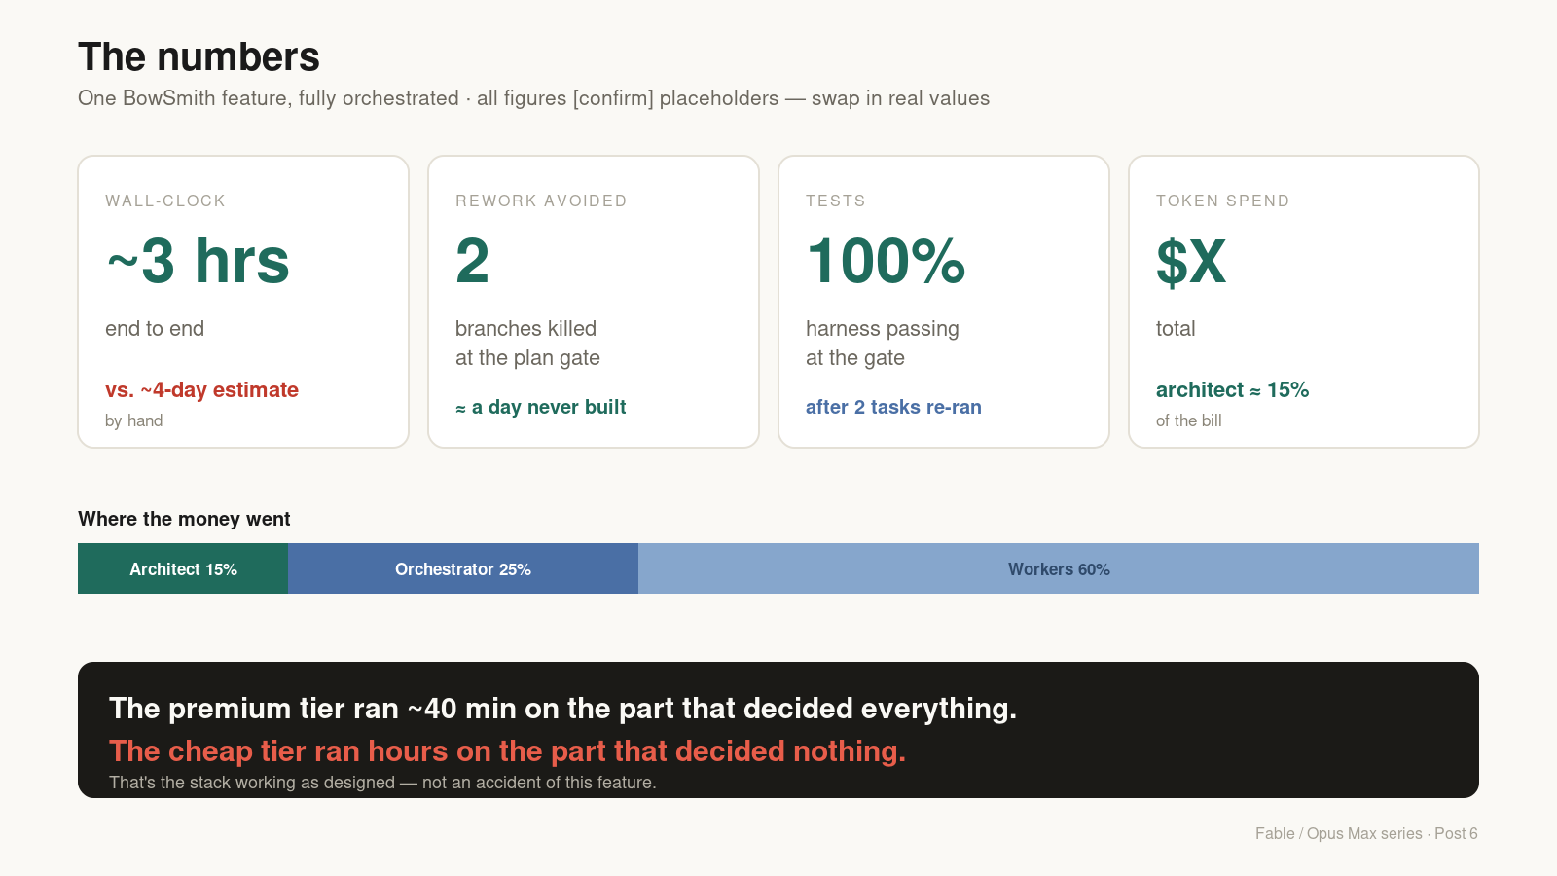Click the 'total' caption in Token Spend
The height and width of the screenshot is (876, 1557).
(x=1176, y=329)
